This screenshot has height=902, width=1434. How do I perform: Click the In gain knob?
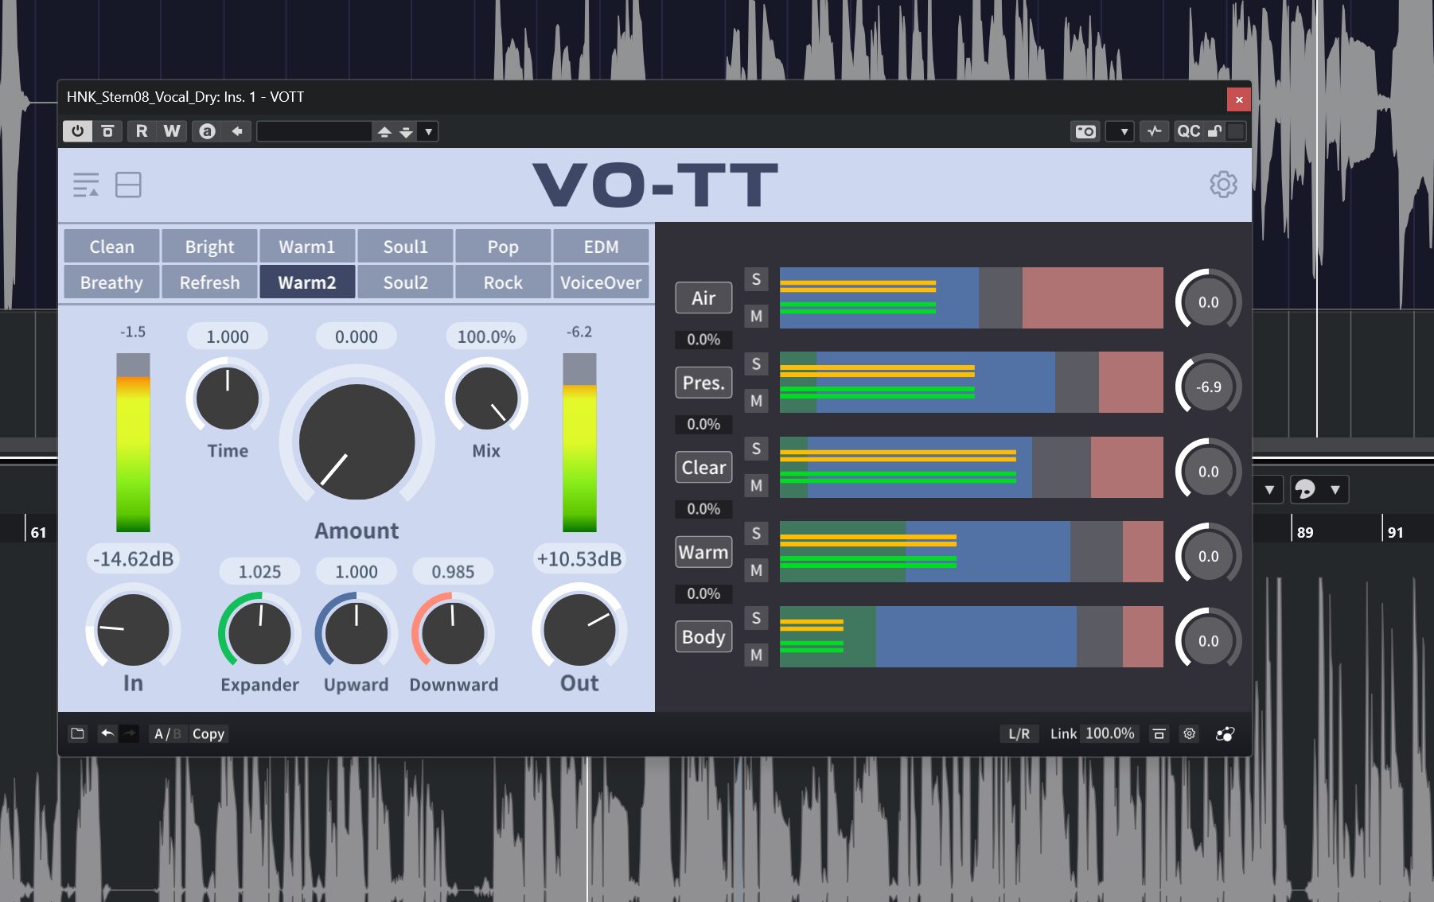click(133, 629)
